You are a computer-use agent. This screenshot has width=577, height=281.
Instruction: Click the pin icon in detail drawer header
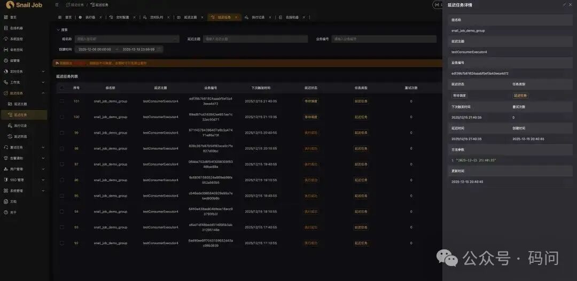point(565,5)
